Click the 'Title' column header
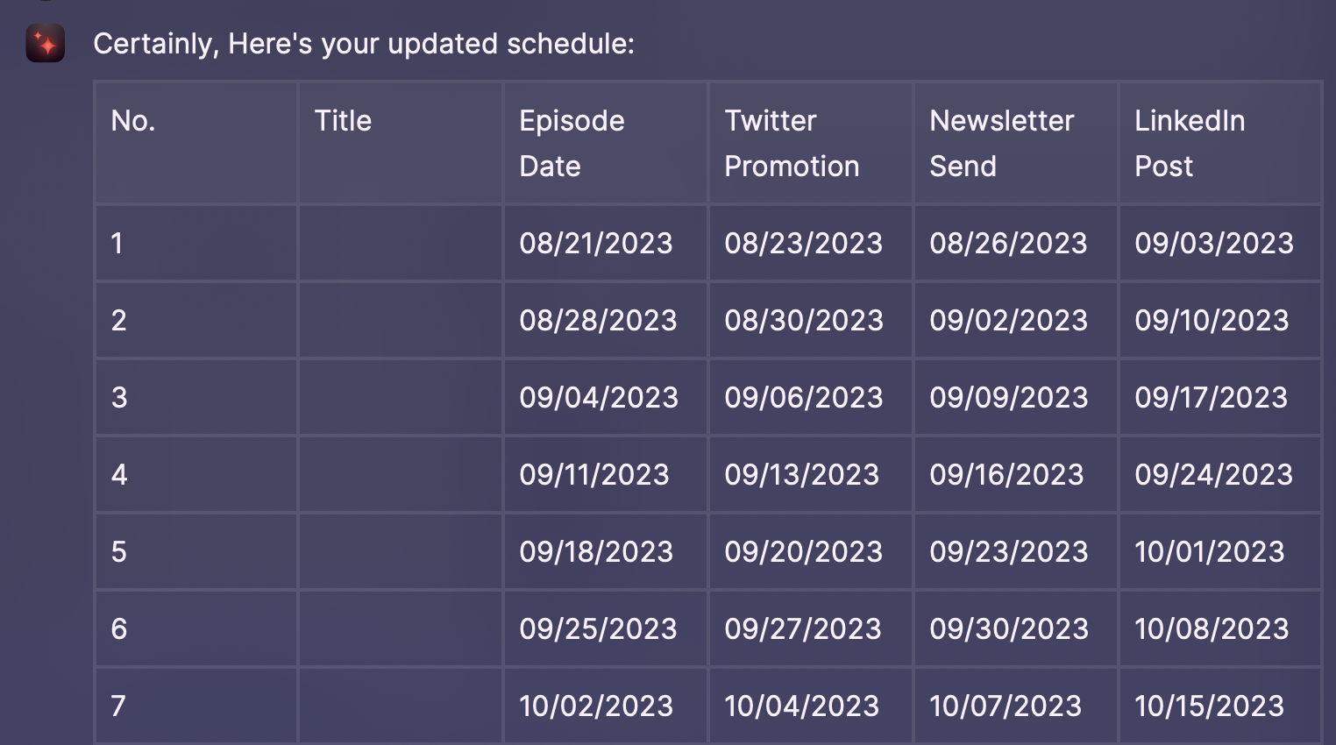 343,121
